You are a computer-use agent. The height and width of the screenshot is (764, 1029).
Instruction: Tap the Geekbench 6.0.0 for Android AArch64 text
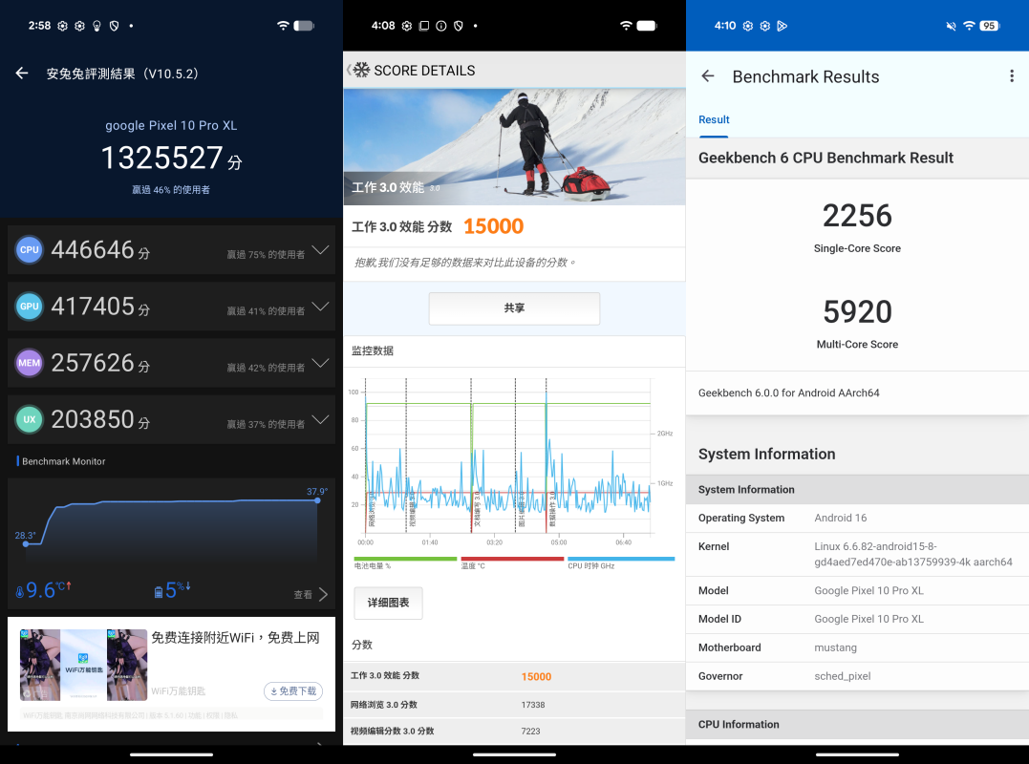[789, 393]
